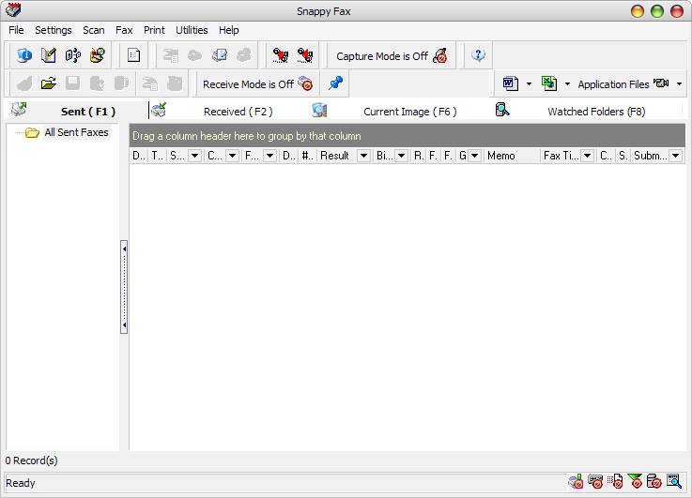Click the greyed-out cloud toolbar icon
This screenshot has width=692, height=498.
[x=194, y=55]
